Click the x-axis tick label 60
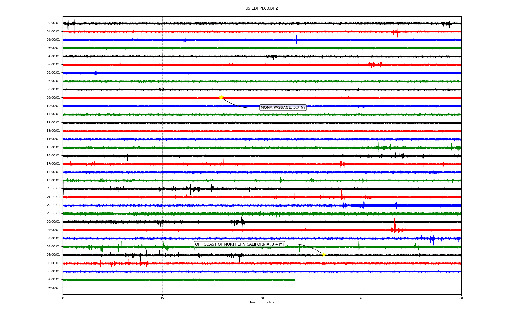524x327 pixels. pyautogui.click(x=461, y=298)
